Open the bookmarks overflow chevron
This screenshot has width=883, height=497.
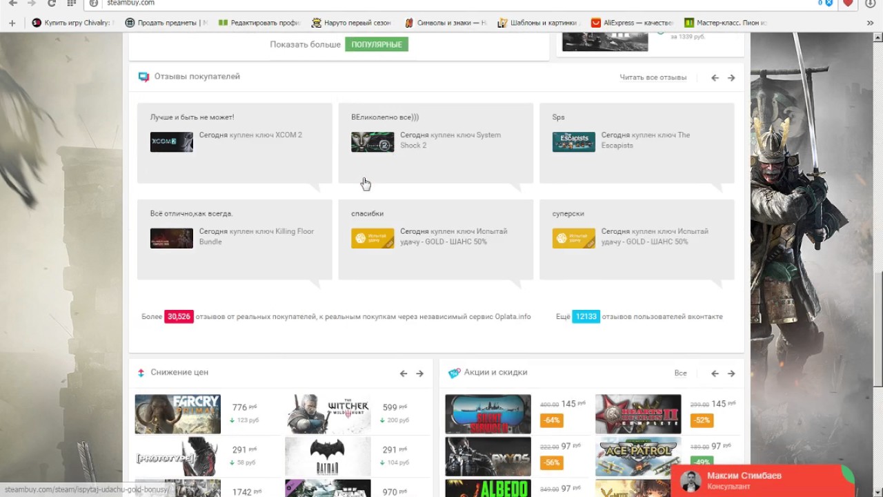(x=870, y=23)
